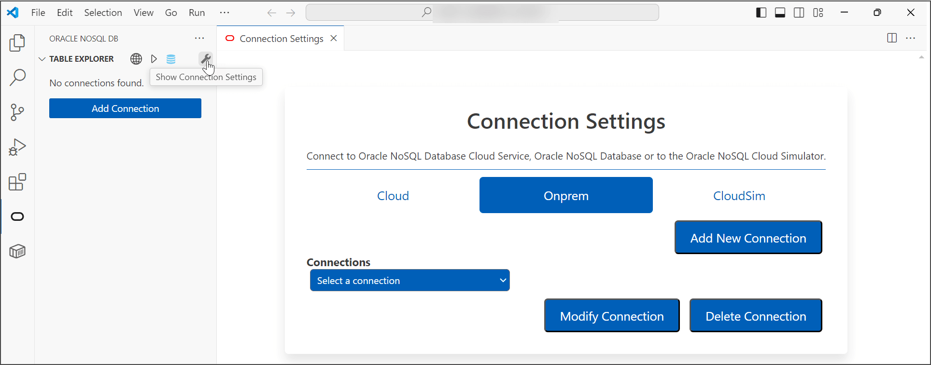
Task: Click the Add New Connection button
Action: 748,238
